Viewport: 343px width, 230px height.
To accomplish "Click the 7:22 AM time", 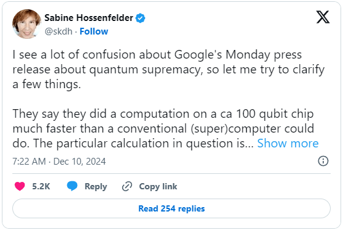I will tap(29, 162).
